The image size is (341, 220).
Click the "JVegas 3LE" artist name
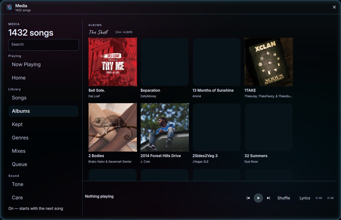click(x=200, y=162)
